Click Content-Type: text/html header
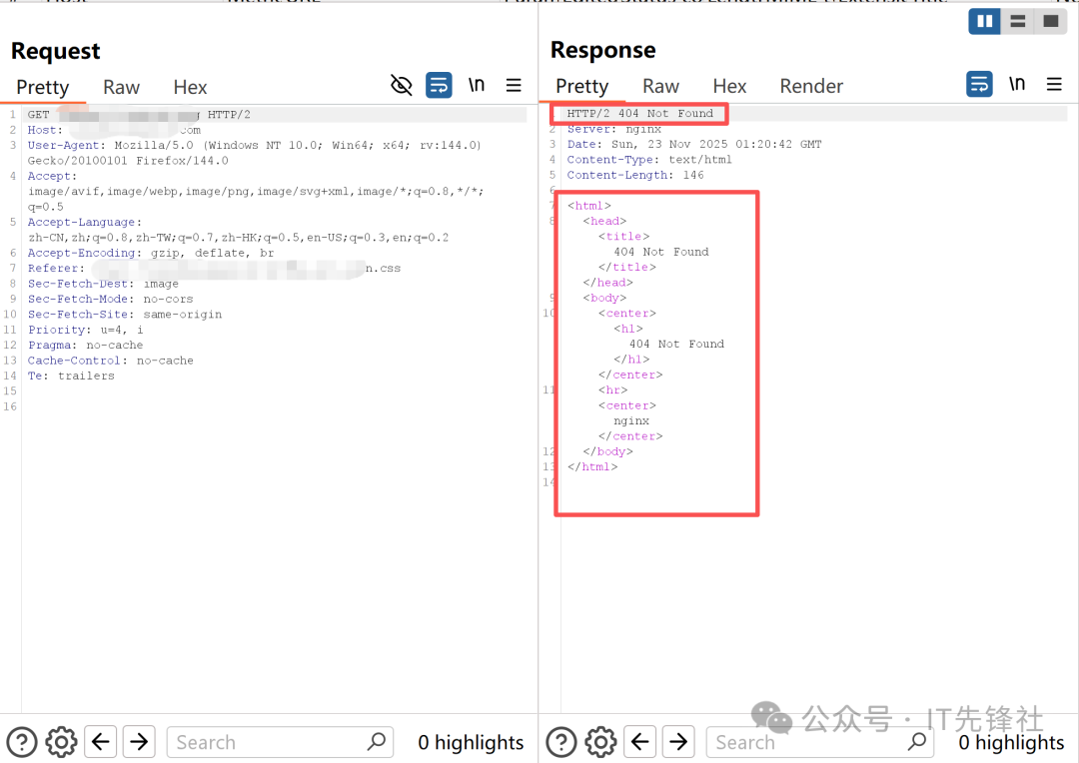 click(x=649, y=160)
